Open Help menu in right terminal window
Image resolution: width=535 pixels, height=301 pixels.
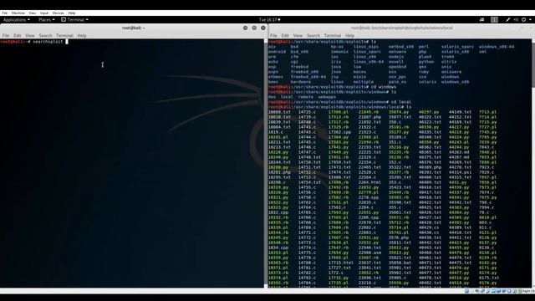[x=349, y=35]
